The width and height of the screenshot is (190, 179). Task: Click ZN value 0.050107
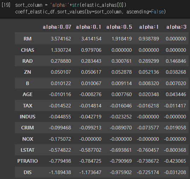coord(61,72)
